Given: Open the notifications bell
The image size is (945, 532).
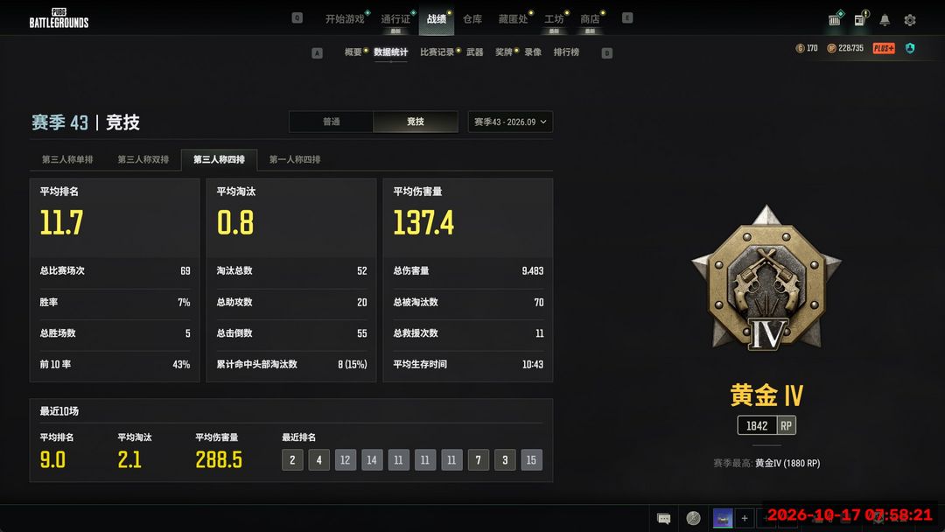Looking at the screenshot, I should click(x=885, y=20).
